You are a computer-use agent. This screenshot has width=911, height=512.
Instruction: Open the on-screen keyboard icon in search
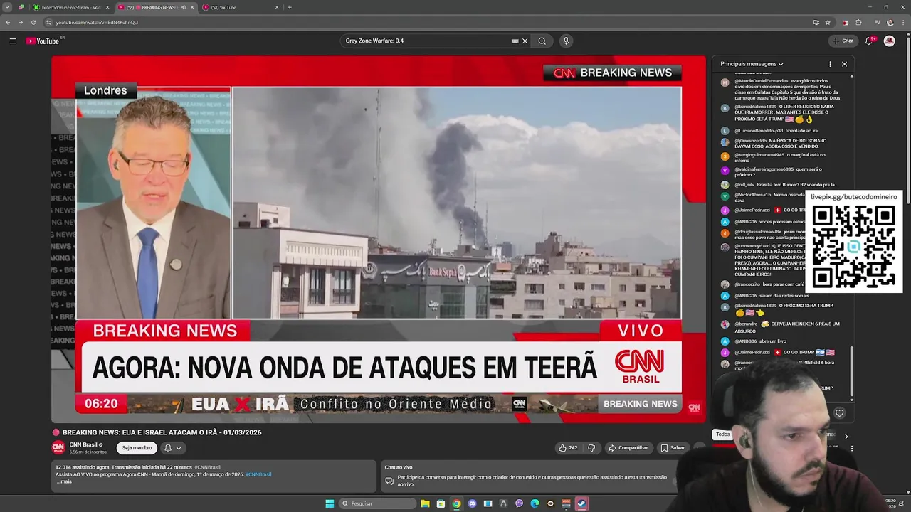click(515, 41)
